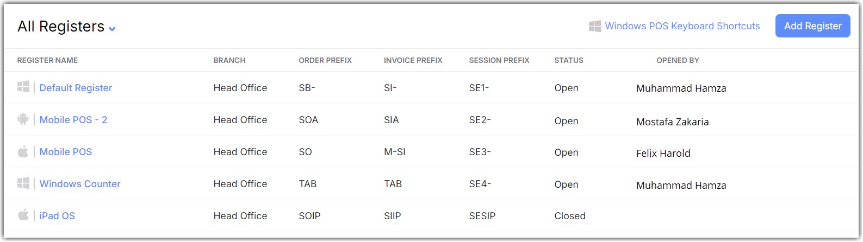Click Windows logo near Keyboard Shortcuts link

tap(595, 26)
